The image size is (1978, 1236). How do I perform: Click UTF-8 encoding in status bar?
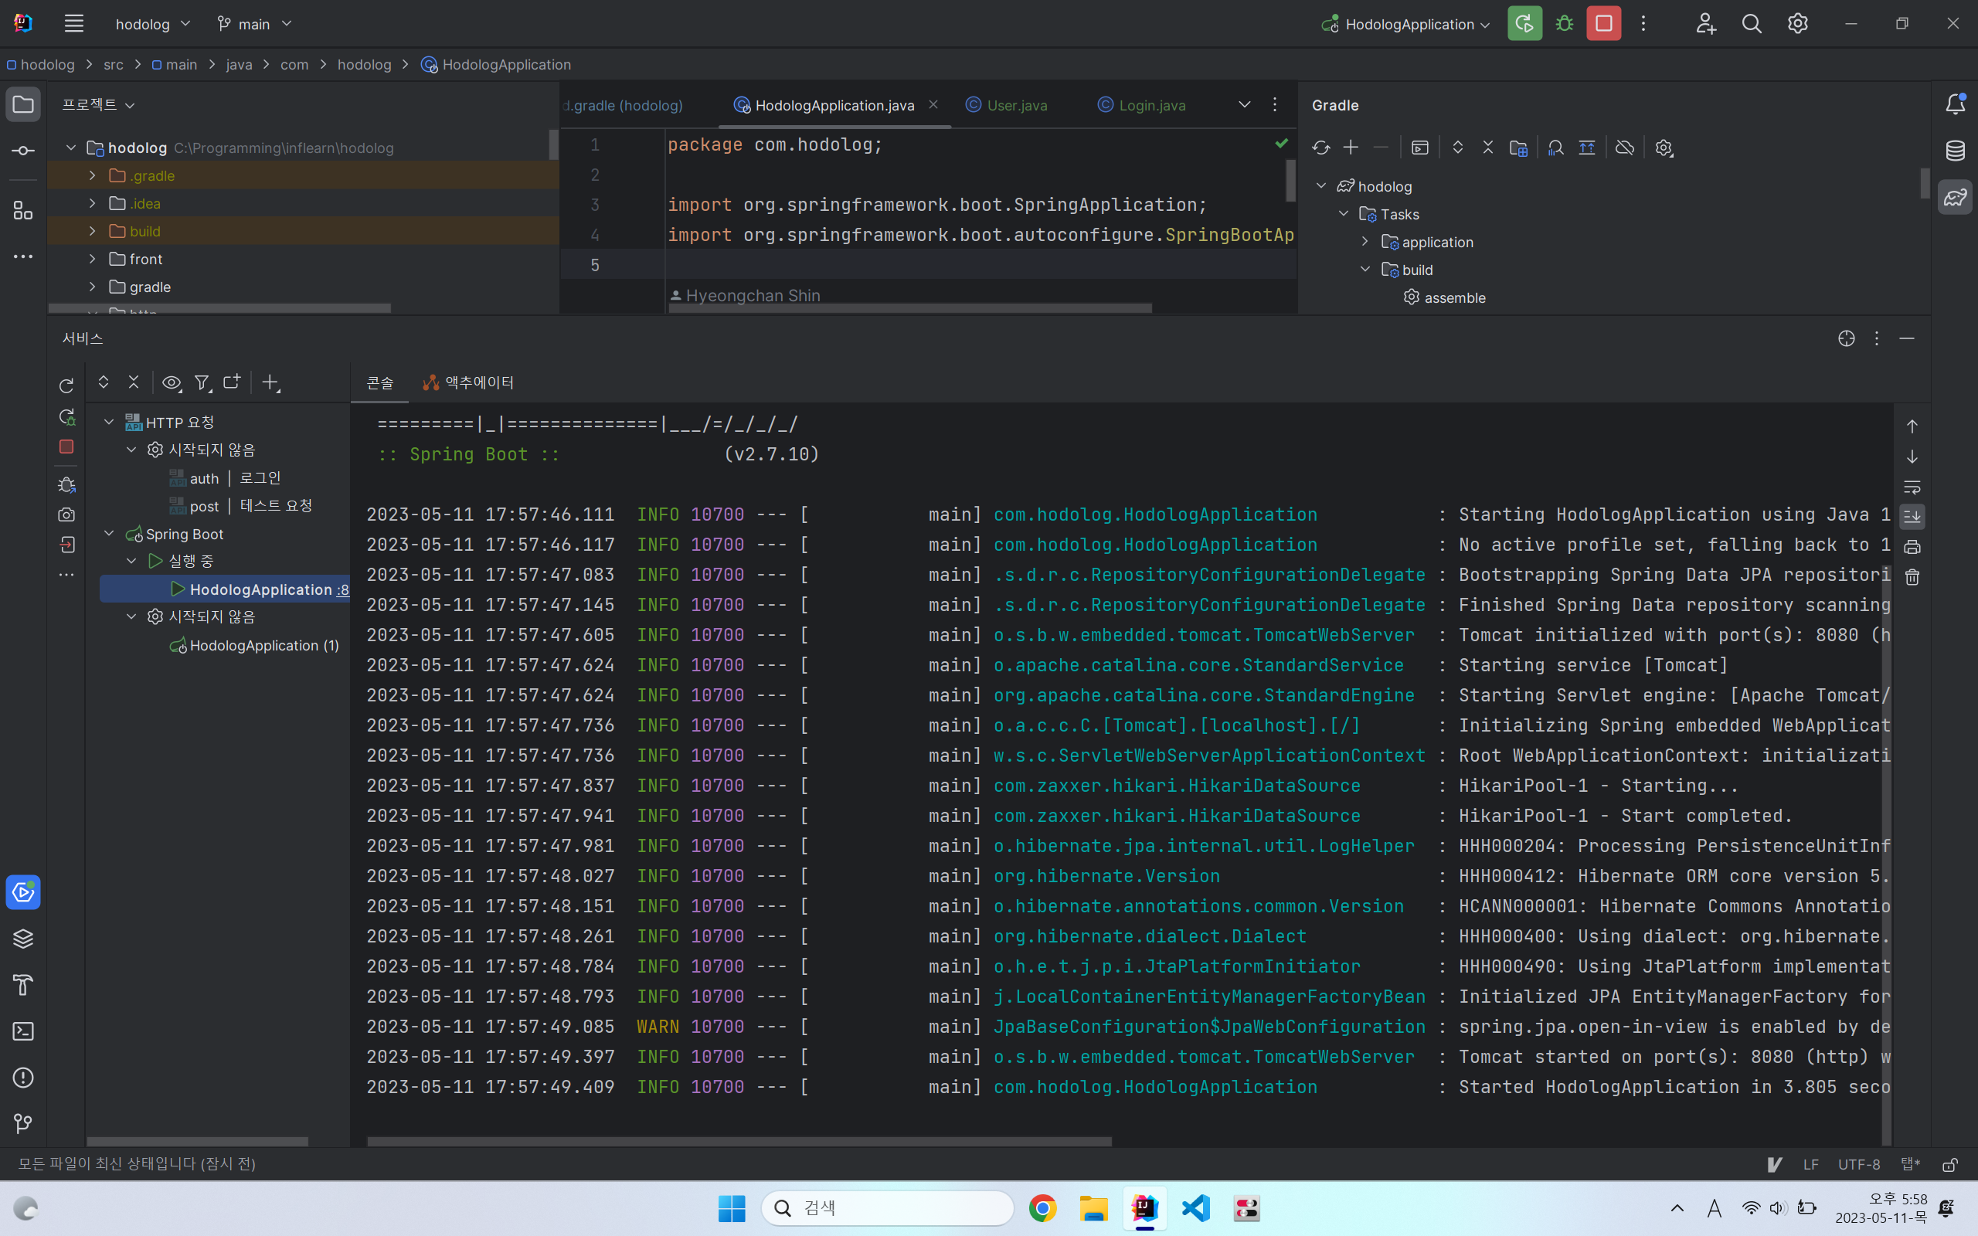(1859, 1164)
